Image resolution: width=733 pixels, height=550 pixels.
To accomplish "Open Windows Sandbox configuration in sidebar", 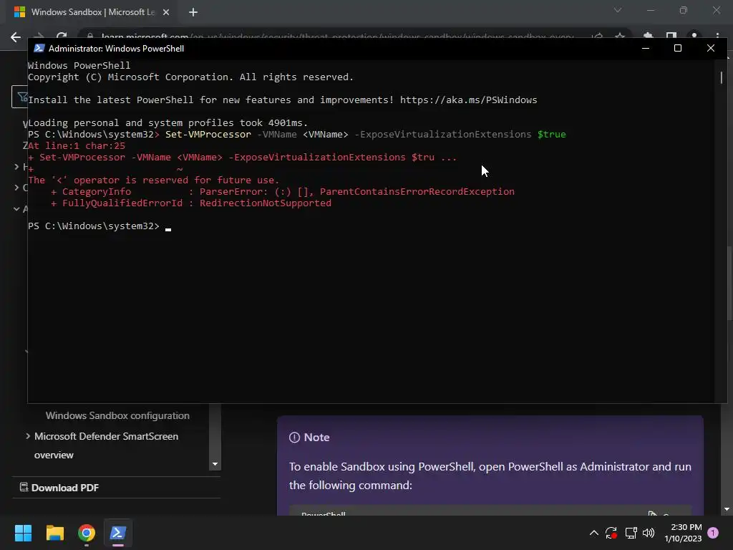I will coord(117,415).
